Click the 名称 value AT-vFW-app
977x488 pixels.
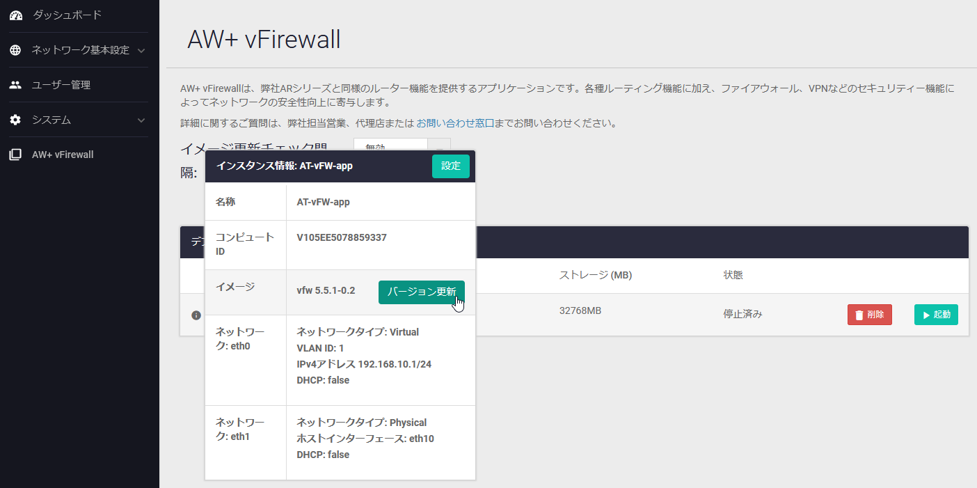[x=324, y=202]
